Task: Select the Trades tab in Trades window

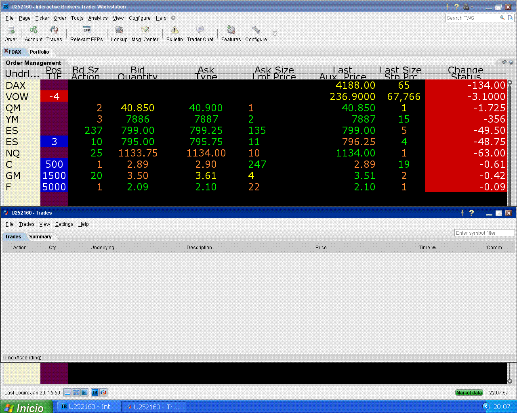Action: click(13, 237)
